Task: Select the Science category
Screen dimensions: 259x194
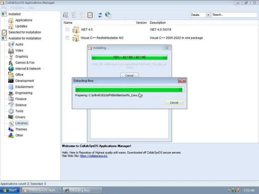Action: [x=21, y=105]
